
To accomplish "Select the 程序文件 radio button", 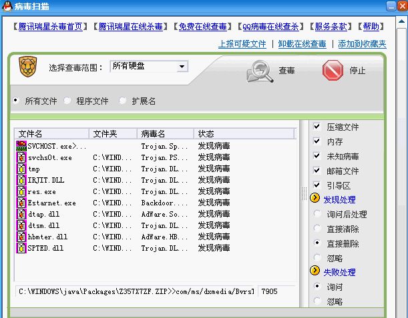I will 68,101.
